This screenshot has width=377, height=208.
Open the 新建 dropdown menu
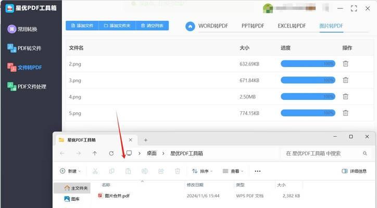pos(70,171)
